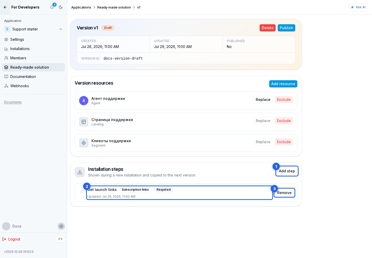Go to Applications breadcrumb
372x258 pixels.
click(81, 7)
